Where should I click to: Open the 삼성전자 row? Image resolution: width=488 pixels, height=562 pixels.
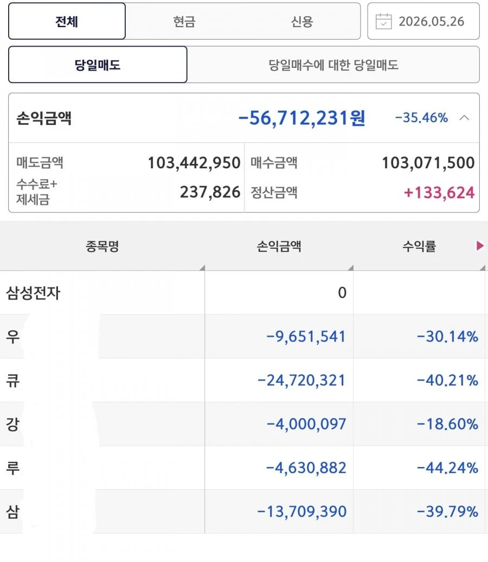point(244,293)
